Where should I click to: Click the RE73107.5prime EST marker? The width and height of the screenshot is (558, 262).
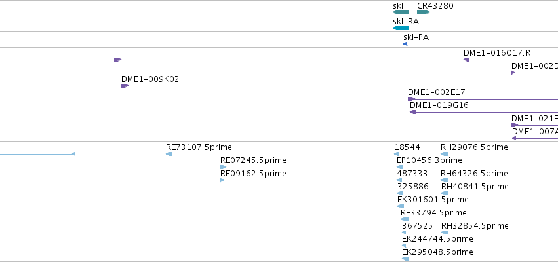click(169, 154)
